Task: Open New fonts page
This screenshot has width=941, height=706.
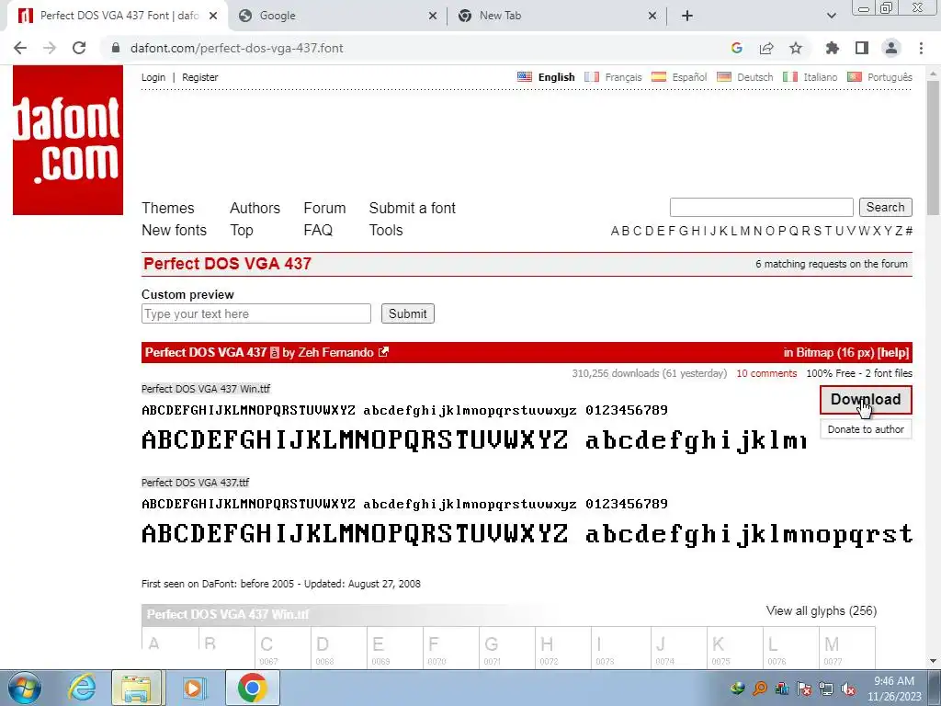Action: click(x=174, y=230)
